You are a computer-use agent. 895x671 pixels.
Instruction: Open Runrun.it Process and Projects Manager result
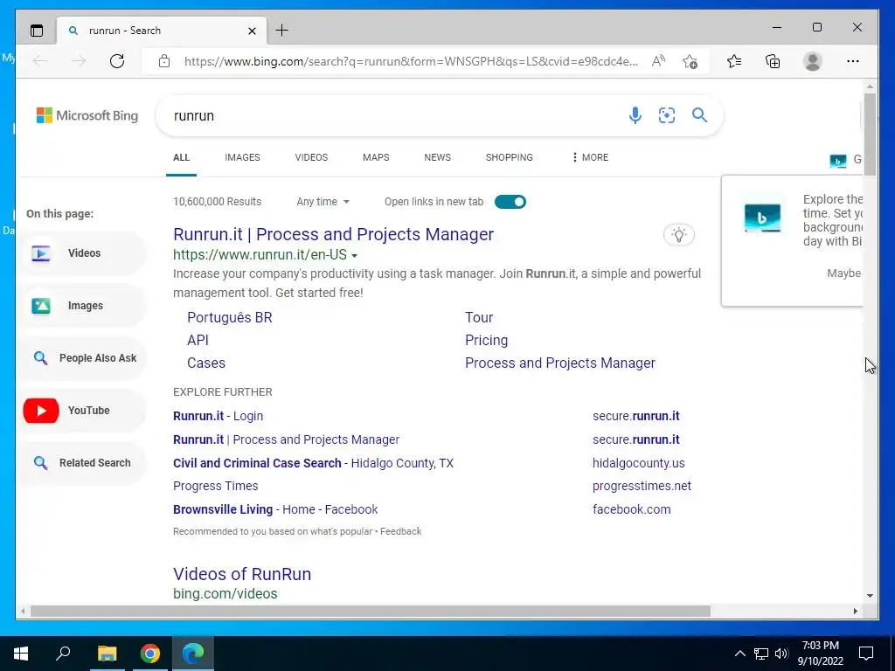click(333, 234)
